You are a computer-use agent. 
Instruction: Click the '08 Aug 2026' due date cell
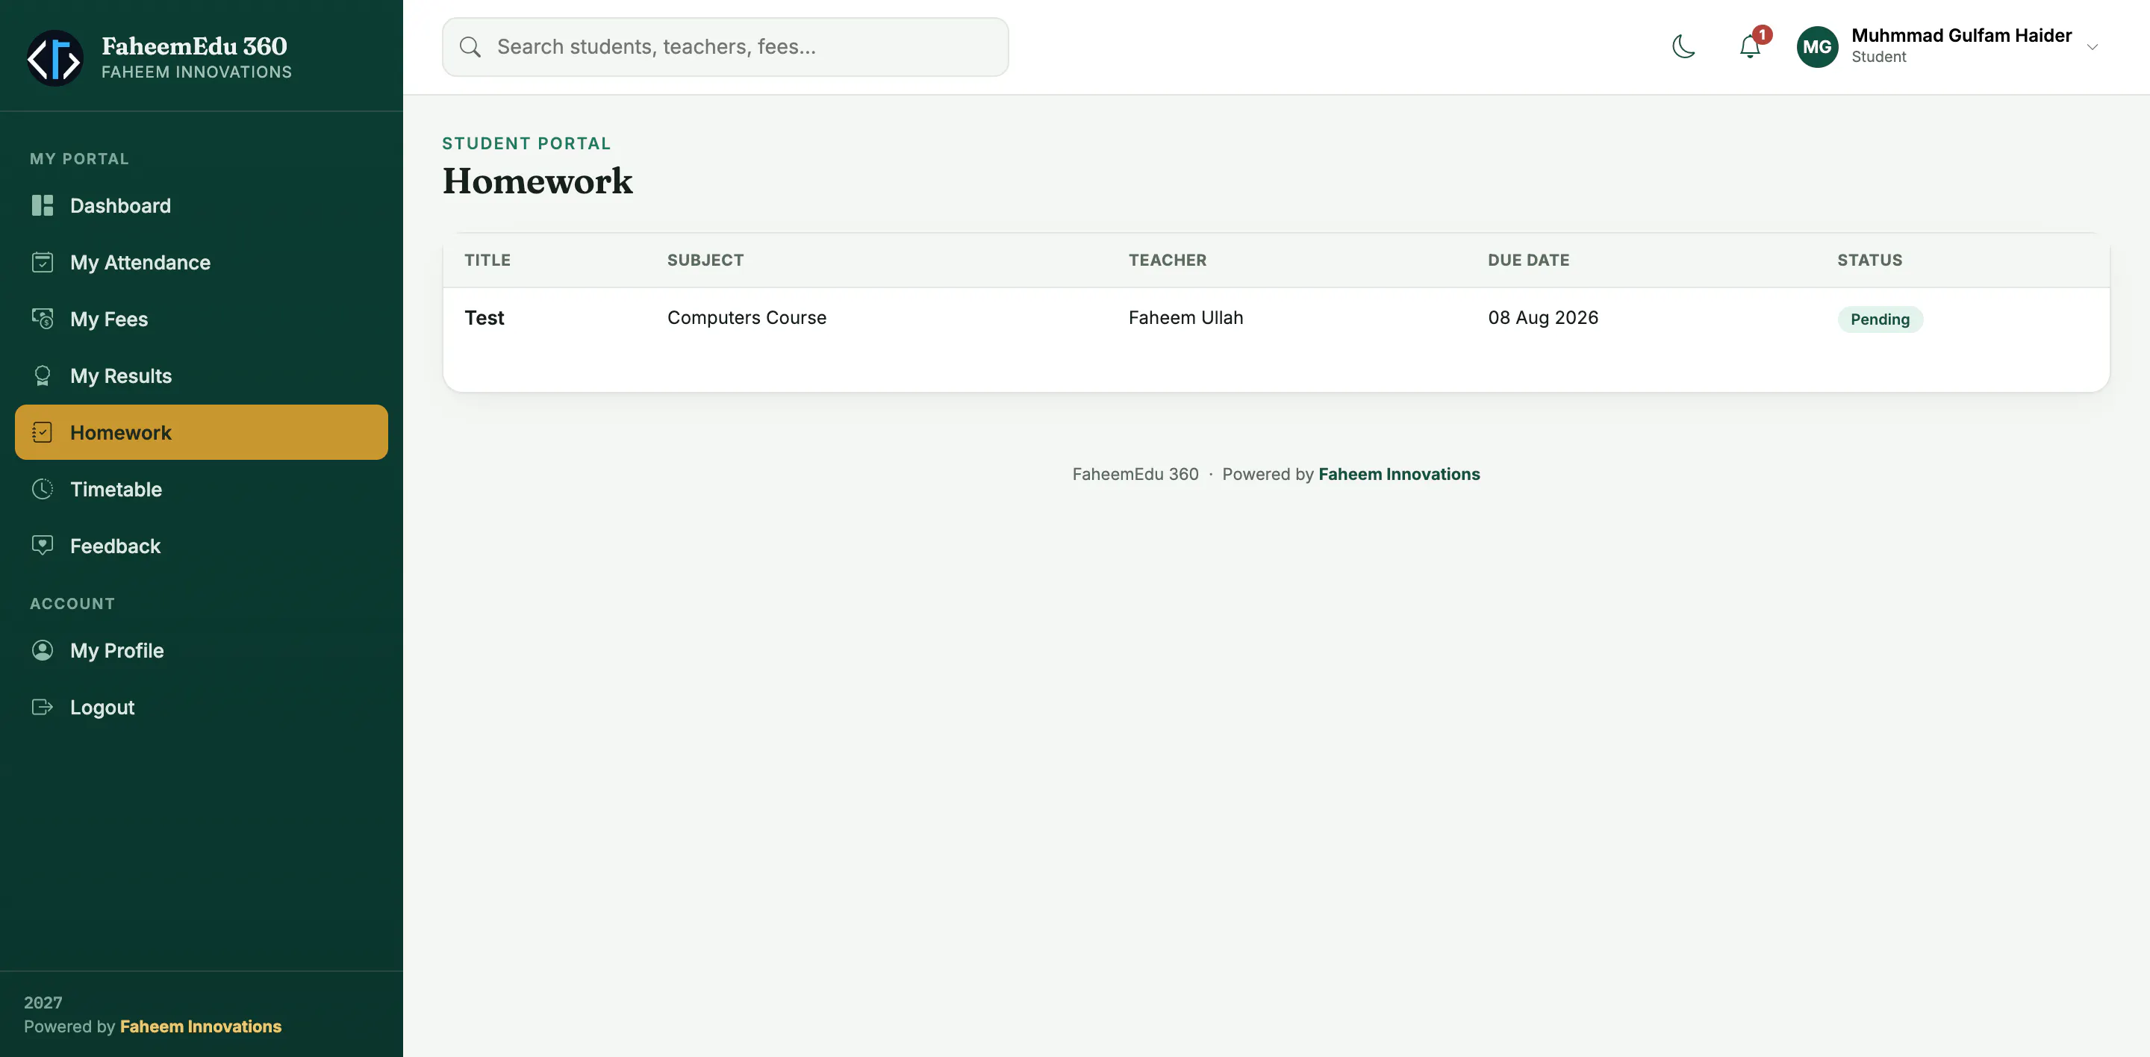1543,318
